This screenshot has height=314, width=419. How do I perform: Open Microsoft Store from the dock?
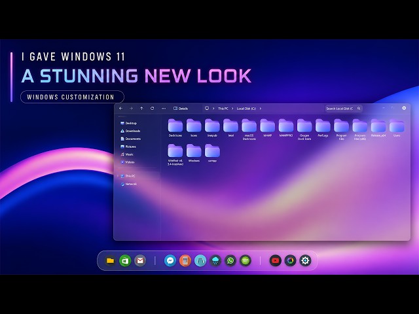[125, 260]
